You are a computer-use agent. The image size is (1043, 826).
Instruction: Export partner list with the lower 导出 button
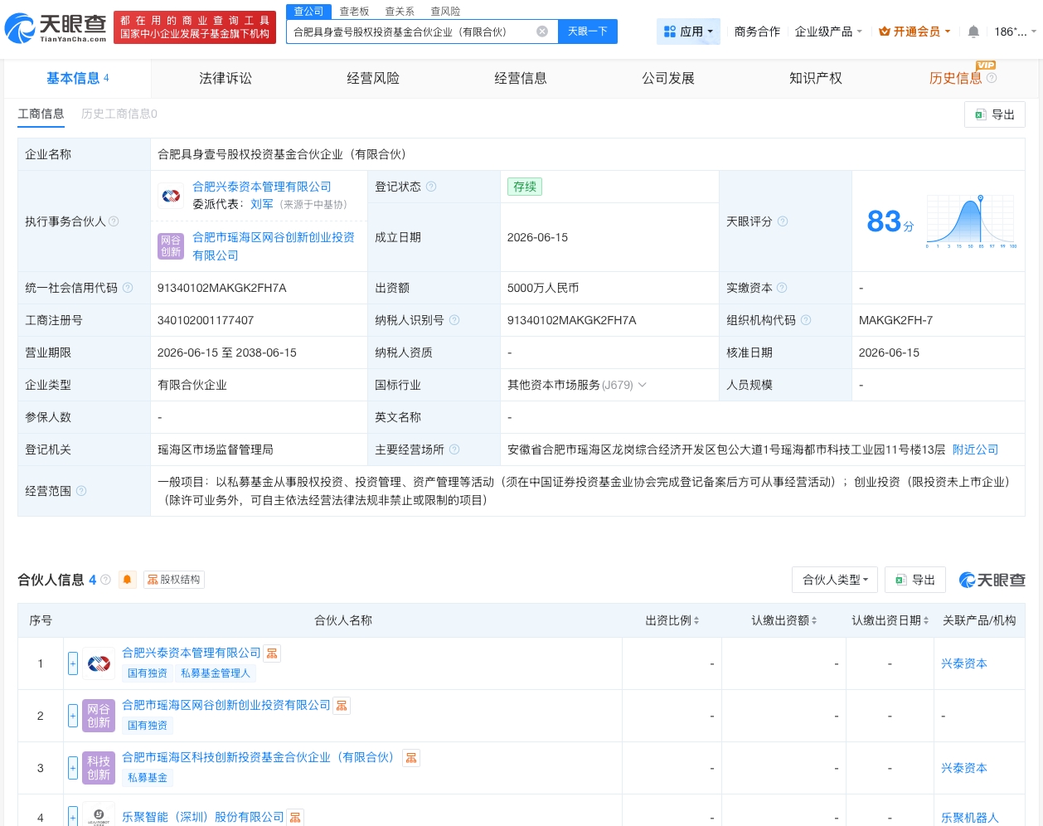coord(915,580)
